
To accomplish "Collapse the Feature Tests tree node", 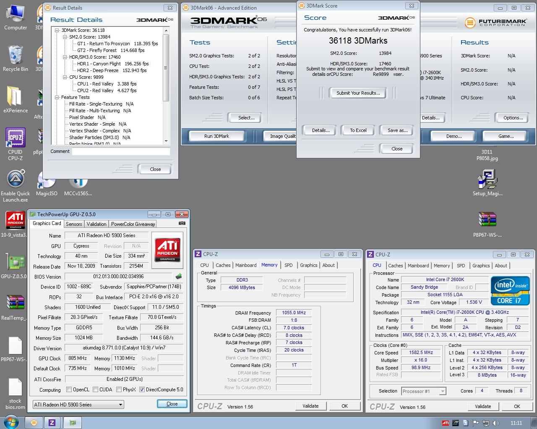I will point(57,97).
